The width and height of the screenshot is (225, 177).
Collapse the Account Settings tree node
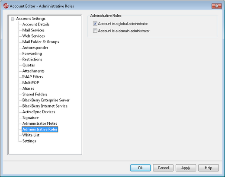pyautogui.click(x=13, y=19)
